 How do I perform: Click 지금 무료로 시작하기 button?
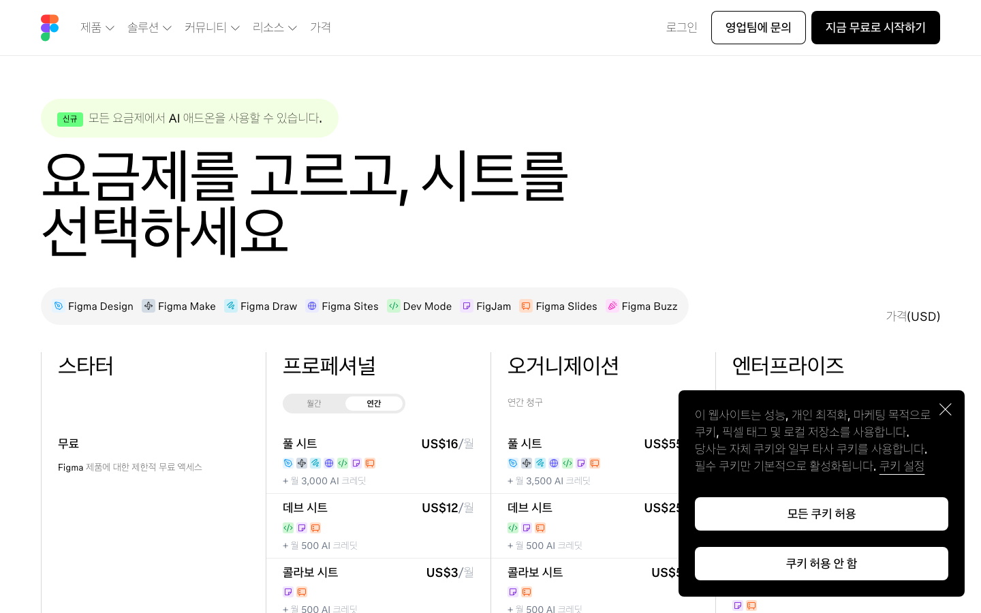[x=875, y=27]
